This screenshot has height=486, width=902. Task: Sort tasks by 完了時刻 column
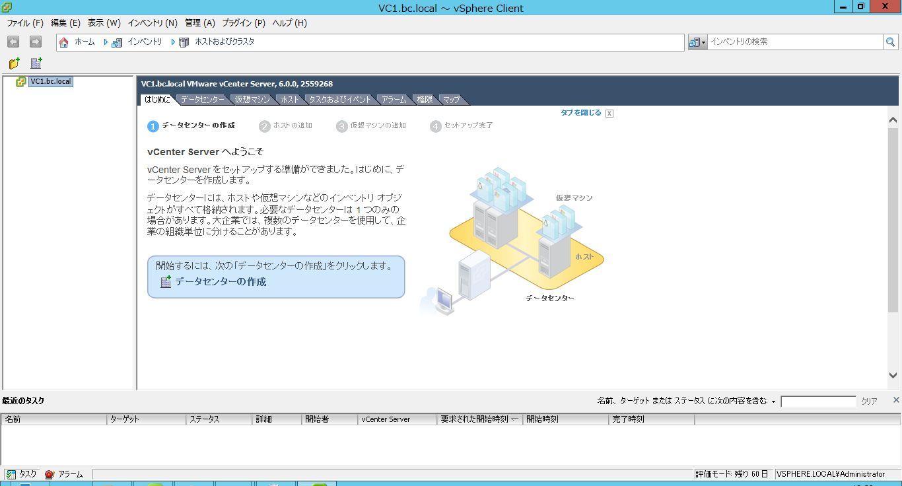[652, 419]
